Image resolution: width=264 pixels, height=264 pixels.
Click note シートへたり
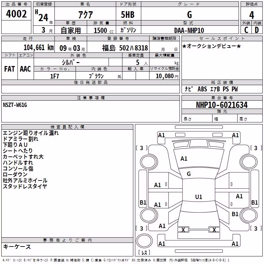tap(17, 151)
